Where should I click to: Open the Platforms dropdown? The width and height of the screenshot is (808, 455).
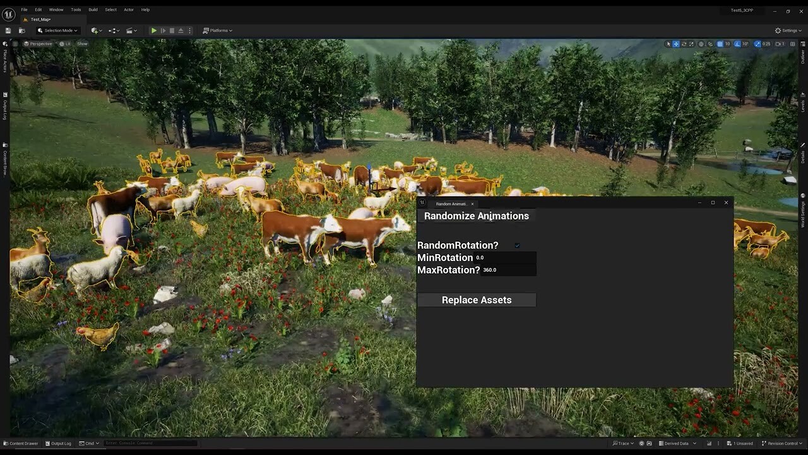click(x=218, y=30)
